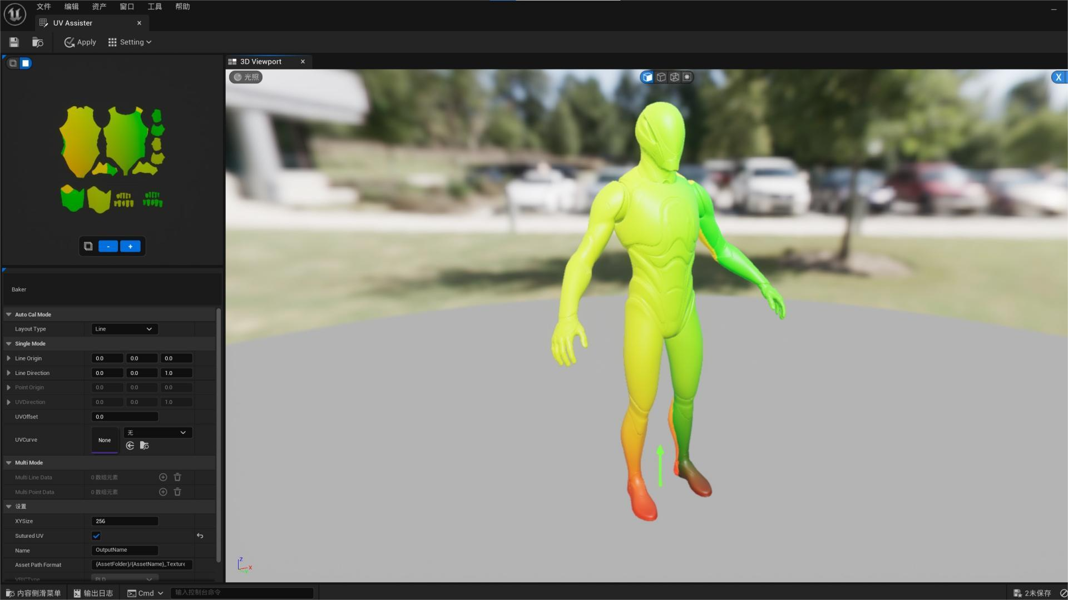Click the XYZ axis indicator in the viewport
The image size is (1068, 600).
[244, 564]
